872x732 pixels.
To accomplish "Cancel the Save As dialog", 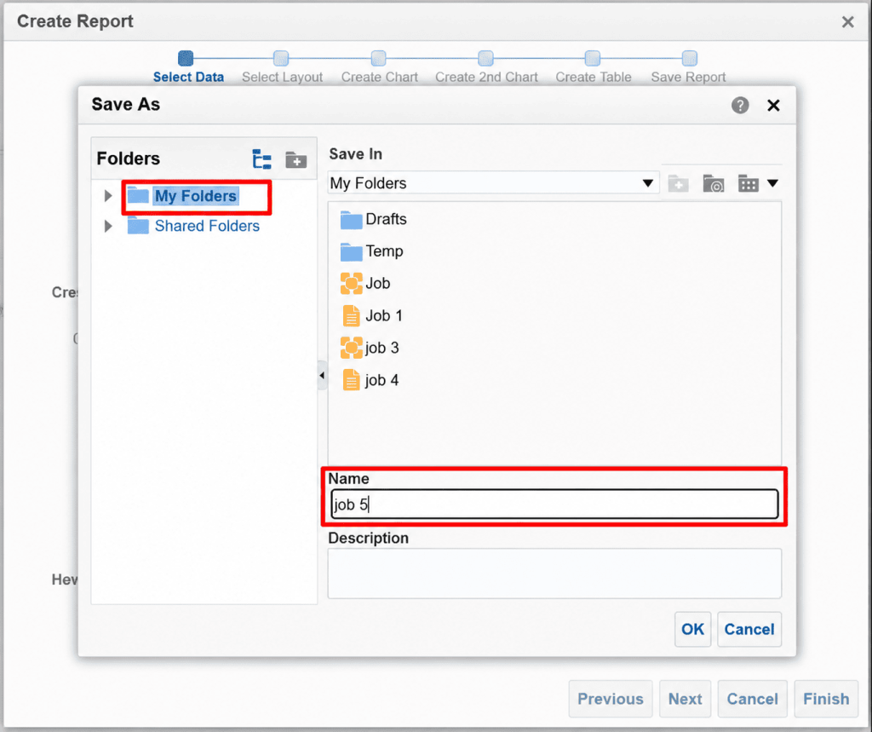I will click(x=749, y=629).
